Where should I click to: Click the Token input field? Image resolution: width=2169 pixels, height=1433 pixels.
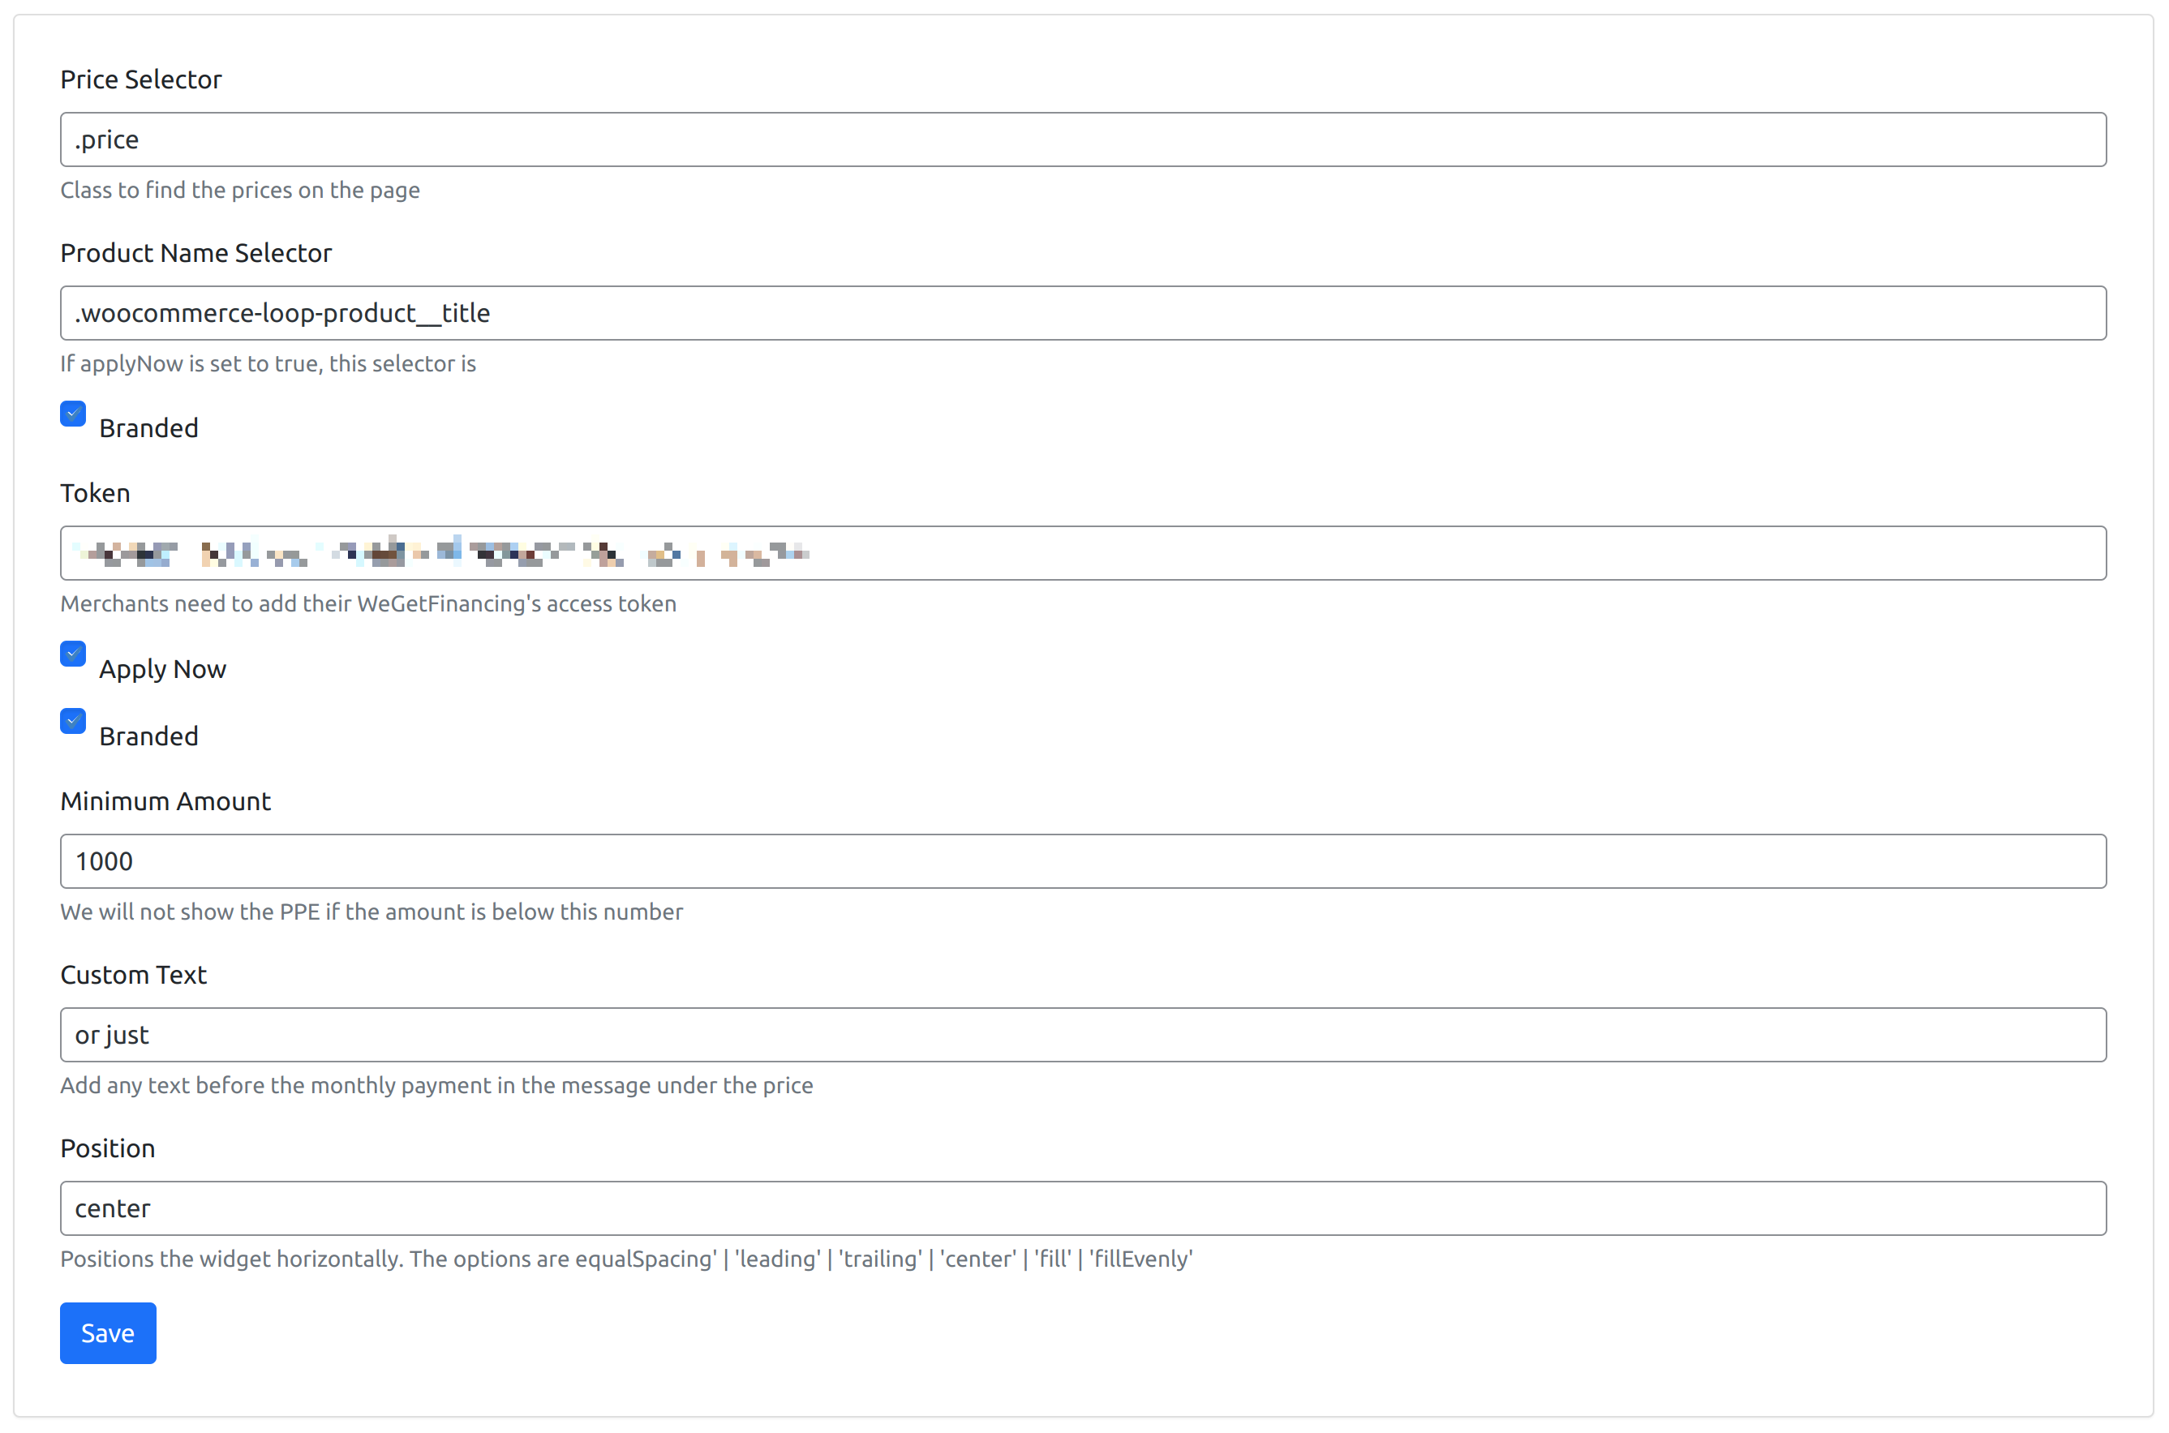click(x=1083, y=553)
